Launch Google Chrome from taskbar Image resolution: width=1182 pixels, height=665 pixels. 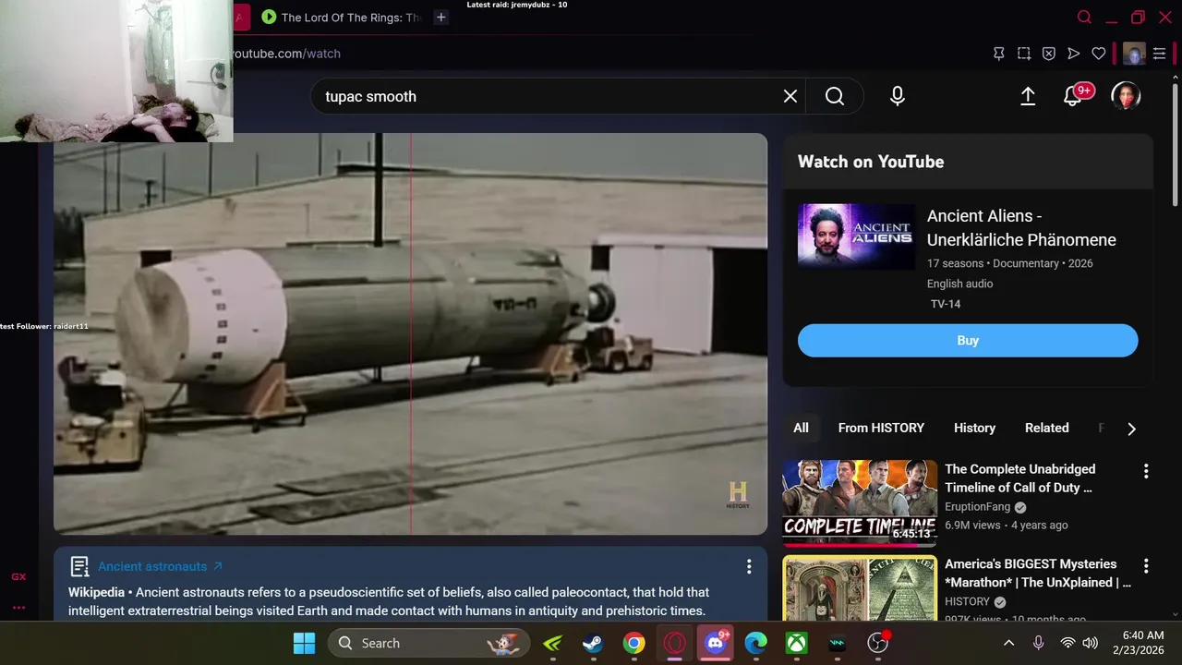[x=633, y=643]
